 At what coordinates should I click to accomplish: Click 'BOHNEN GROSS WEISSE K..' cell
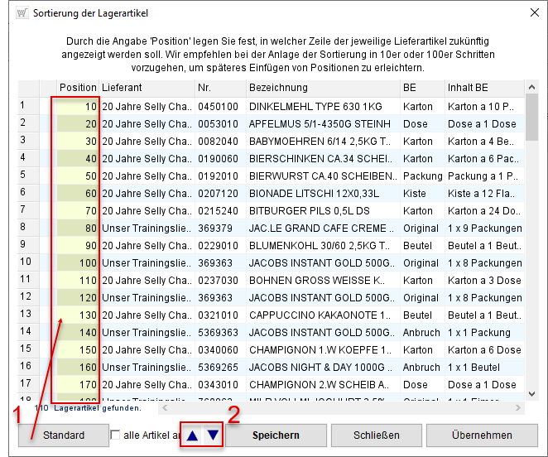coord(324,281)
